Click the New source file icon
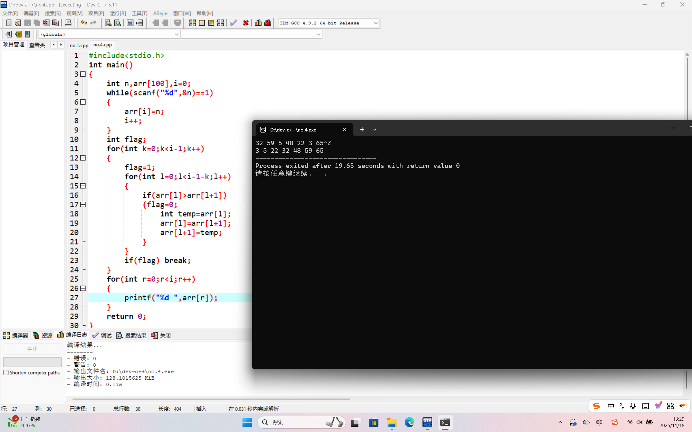This screenshot has height=432, width=692. (9, 23)
